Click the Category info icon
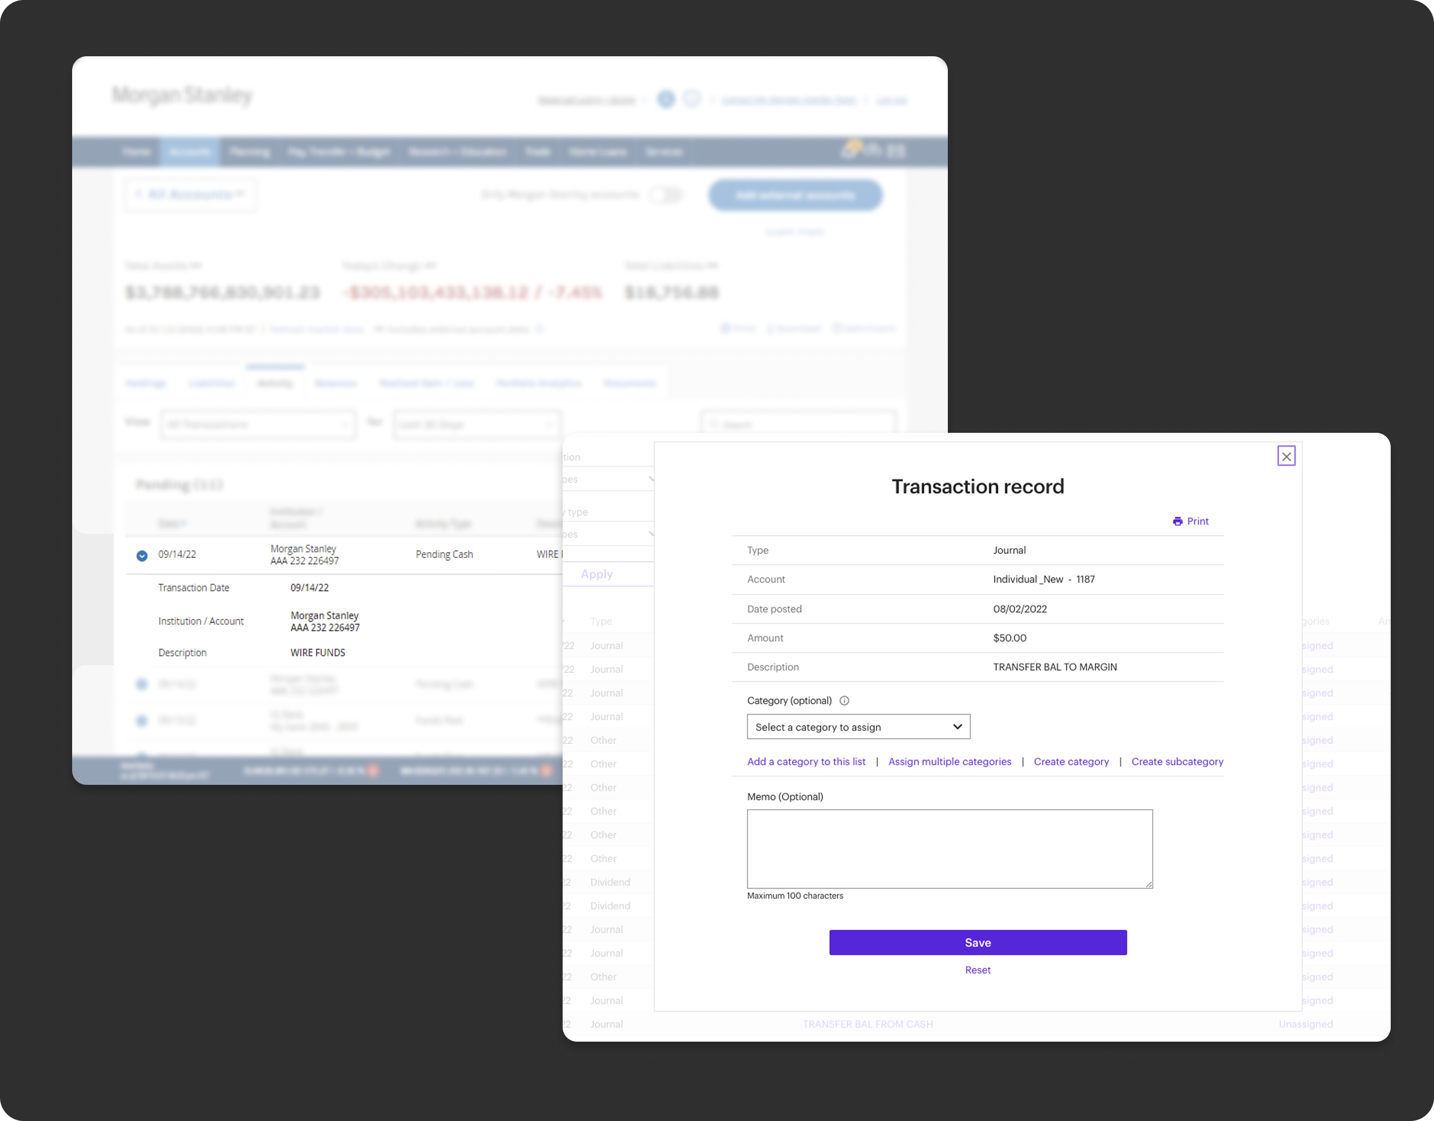Screen dimensions: 1434x1121 [844, 701]
